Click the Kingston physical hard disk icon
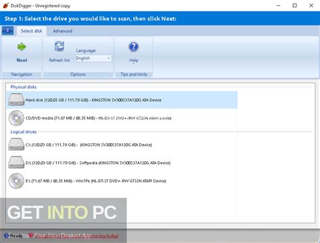Screen dimensions: 320x243 click(x=16, y=100)
